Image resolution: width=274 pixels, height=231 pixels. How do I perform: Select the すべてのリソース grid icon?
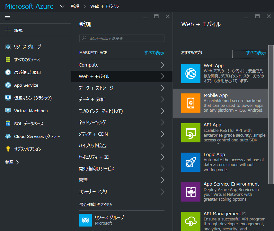[x=8, y=60]
